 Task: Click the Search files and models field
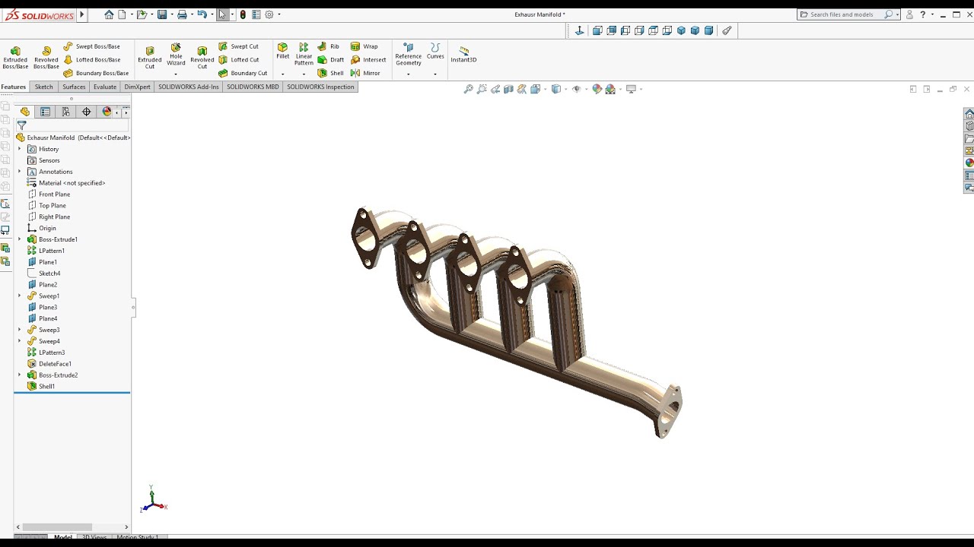pyautogui.click(x=847, y=14)
